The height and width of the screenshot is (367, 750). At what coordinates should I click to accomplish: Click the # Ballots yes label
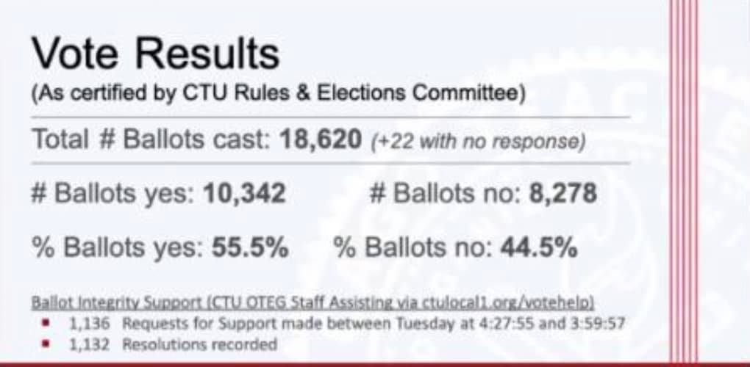click(113, 195)
